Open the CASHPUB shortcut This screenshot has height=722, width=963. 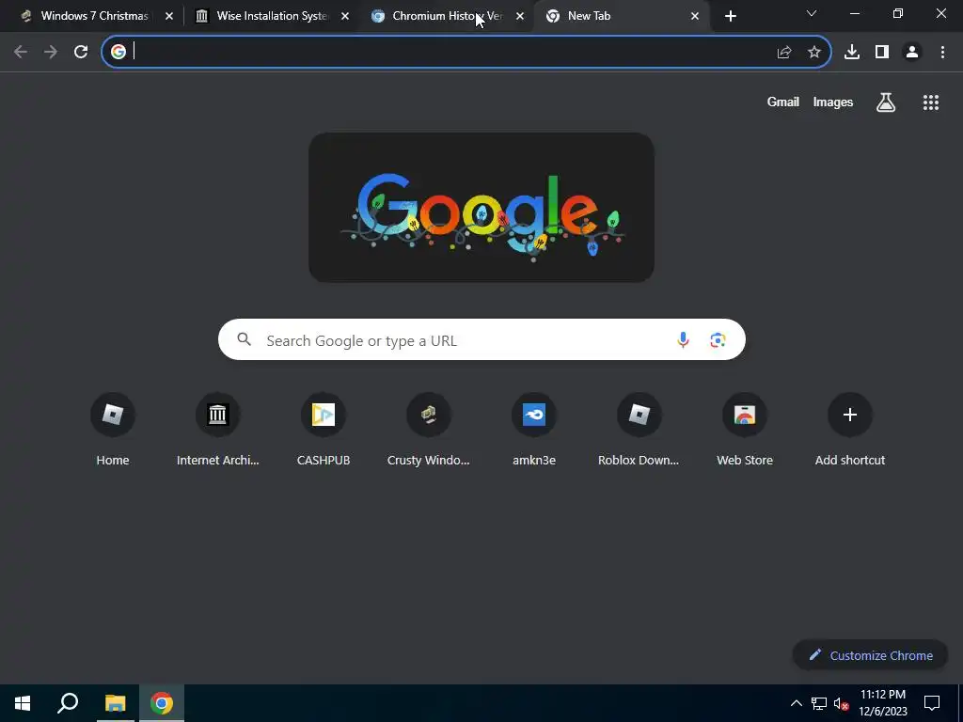tap(324, 429)
